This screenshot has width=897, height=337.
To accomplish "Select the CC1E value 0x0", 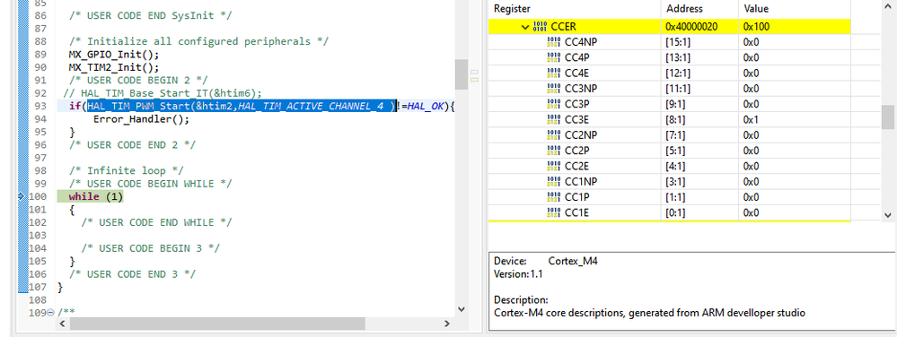I will (752, 212).
